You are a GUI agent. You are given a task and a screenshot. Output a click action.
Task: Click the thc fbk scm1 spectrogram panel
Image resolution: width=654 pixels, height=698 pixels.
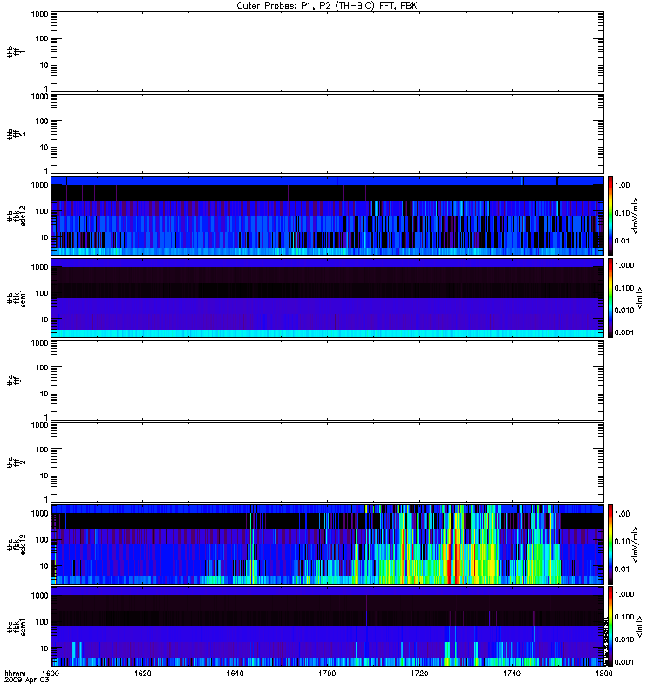pyautogui.click(x=327, y=626)
